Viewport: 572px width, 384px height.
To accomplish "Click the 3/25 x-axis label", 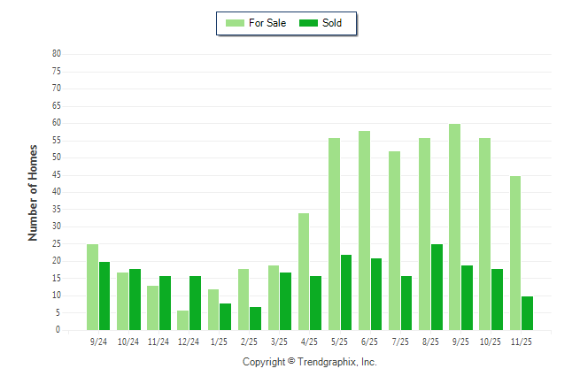I will (x=280, y=342).
